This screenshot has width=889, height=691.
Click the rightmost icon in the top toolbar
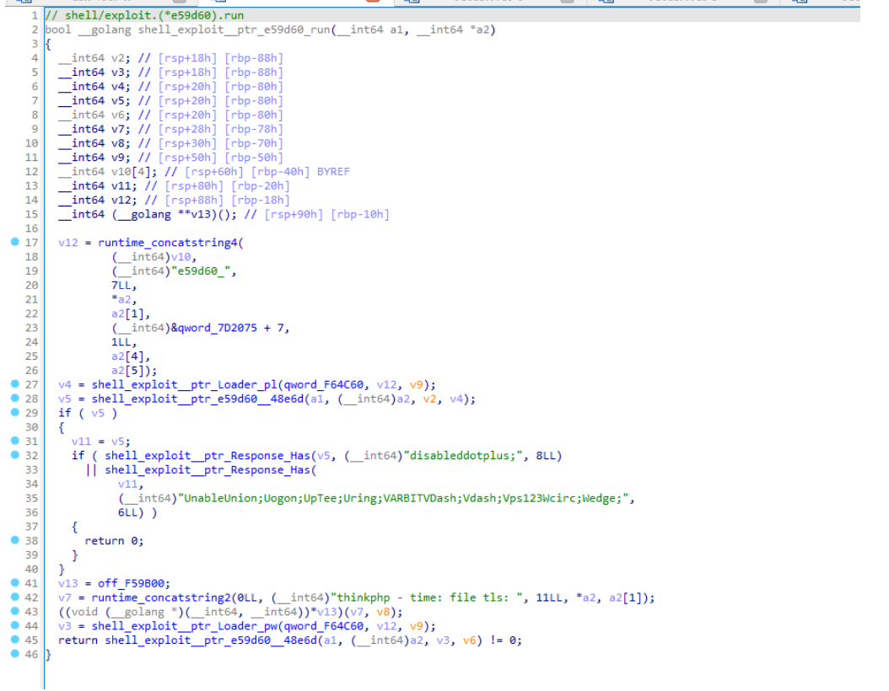click(x=800, y=3)
